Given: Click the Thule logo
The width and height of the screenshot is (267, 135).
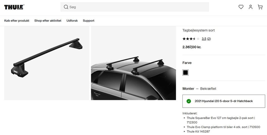Looking at the screenshot, I should (14, 7).
